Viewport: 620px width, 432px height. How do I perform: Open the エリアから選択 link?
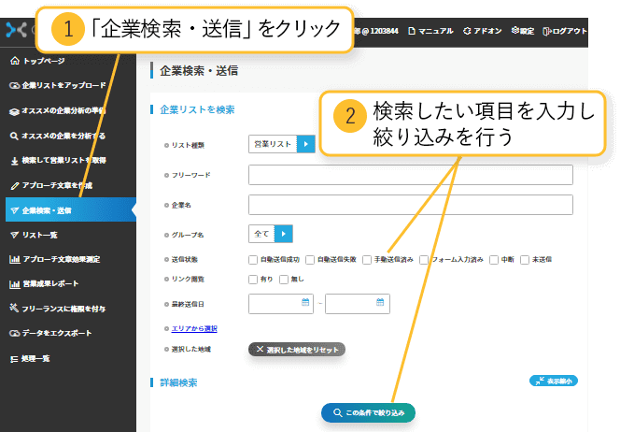click(194, 328)
